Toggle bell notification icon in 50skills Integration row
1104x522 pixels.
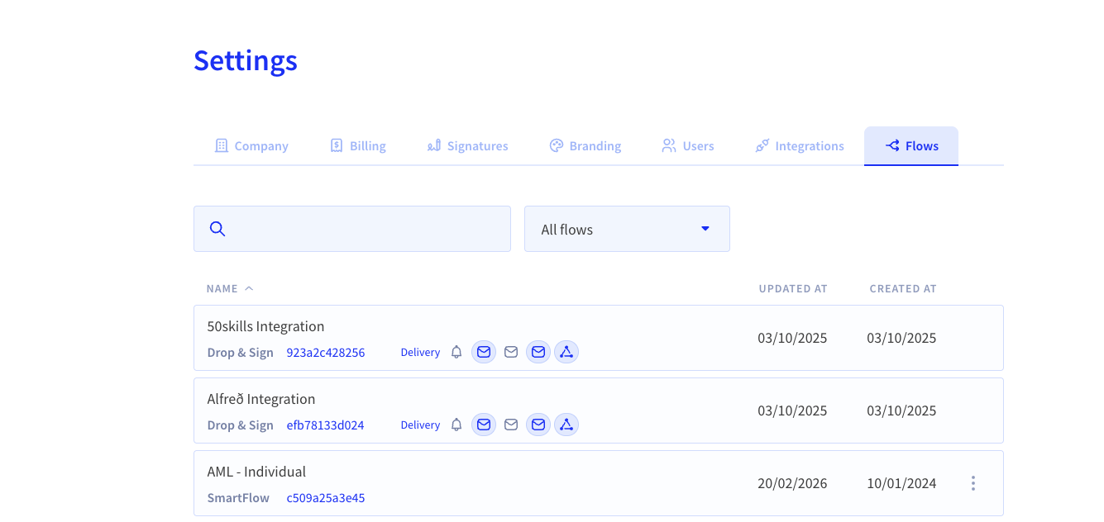pyautogui.click(x=456, y=353)
